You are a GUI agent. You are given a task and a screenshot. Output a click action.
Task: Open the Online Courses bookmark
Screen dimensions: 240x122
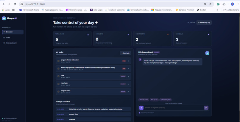[x=77, y=10]
